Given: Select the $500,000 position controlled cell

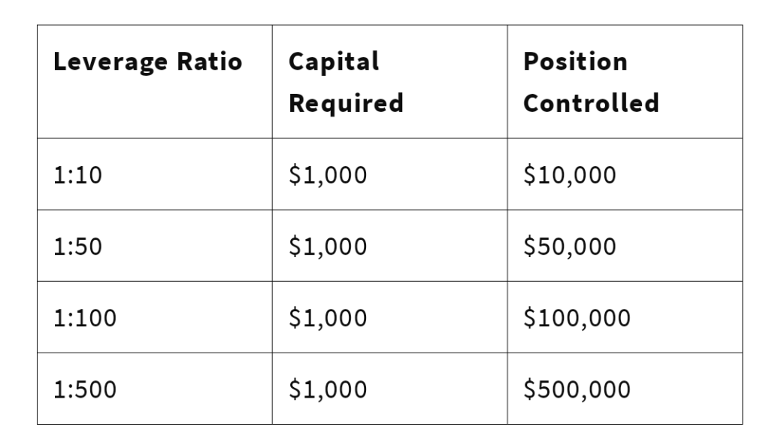Looking at the screenshot, I should [x=576, y=389].
